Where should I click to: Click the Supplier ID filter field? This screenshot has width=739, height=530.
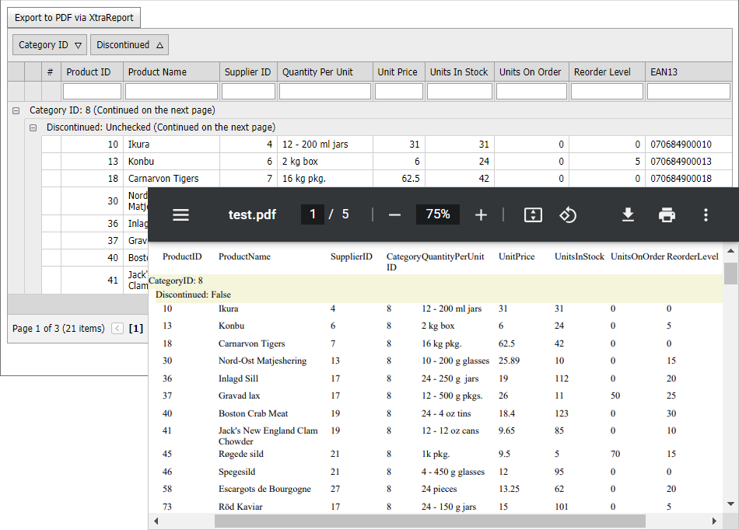(x=248, y=92)
